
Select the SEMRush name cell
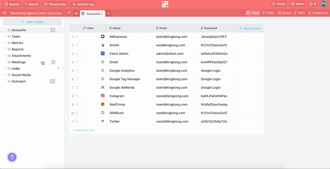point(130,113)
